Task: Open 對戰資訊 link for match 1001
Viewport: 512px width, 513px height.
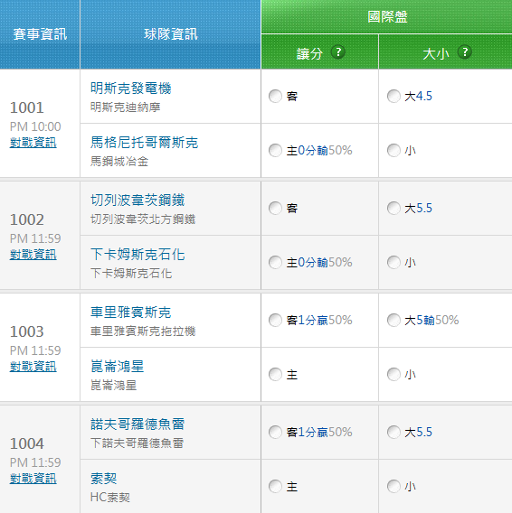Action: click(33, 143)
